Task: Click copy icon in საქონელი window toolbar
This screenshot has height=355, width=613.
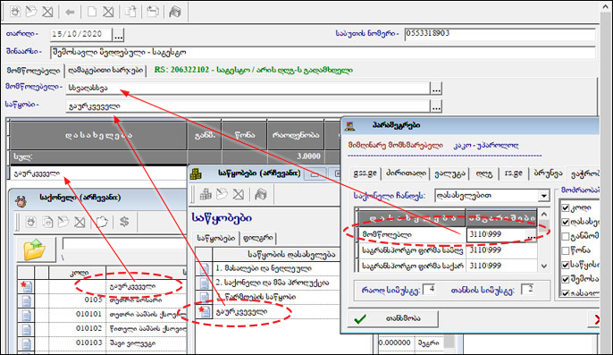Action: (x=46, y=222)
